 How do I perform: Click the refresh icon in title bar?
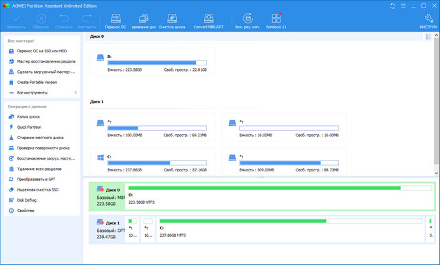pos(393,6)
